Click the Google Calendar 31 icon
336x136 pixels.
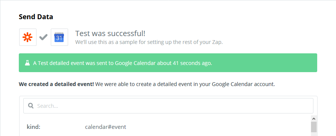[59, 37]
